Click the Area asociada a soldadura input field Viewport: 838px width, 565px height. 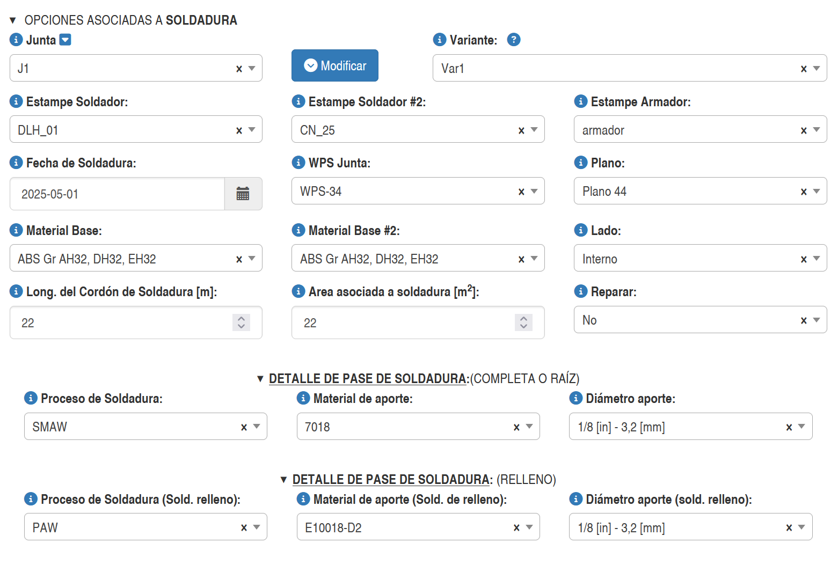(403, 322)
